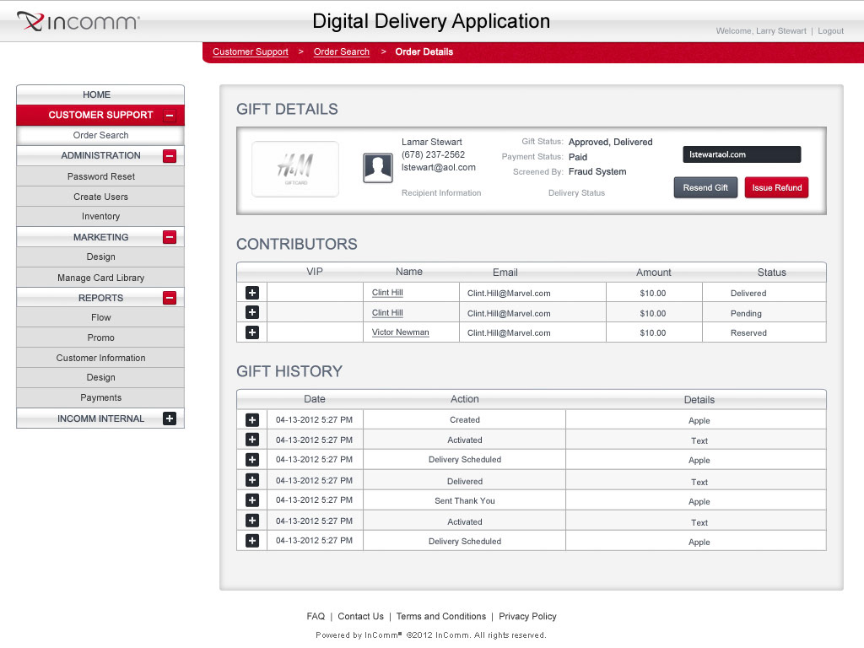Click the Amount column header
The width and height of the screenshot is (864, 648).
[x=654, y=273]
